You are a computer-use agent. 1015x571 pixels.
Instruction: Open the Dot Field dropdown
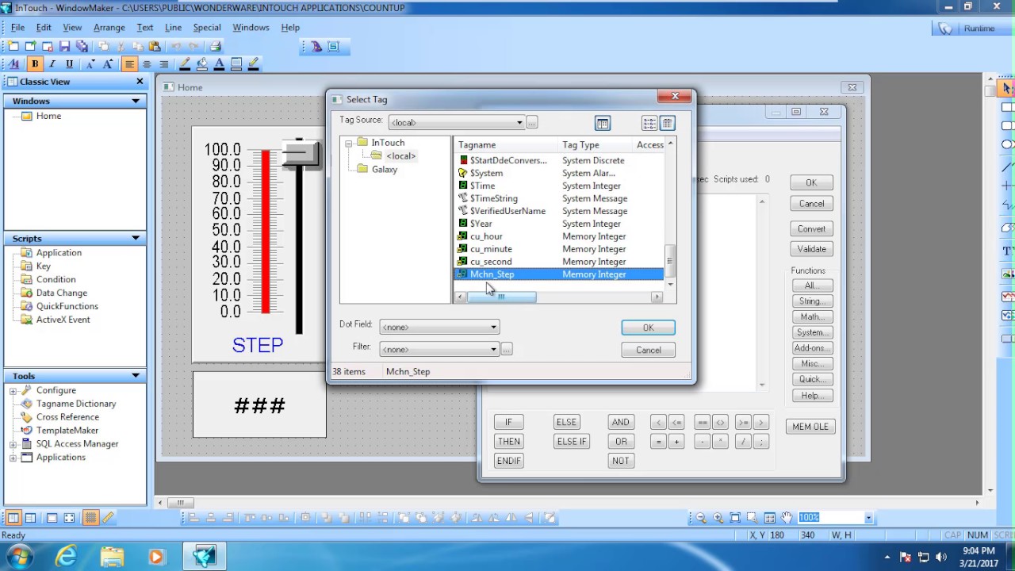pyautogui.click(x=493, y=327)
